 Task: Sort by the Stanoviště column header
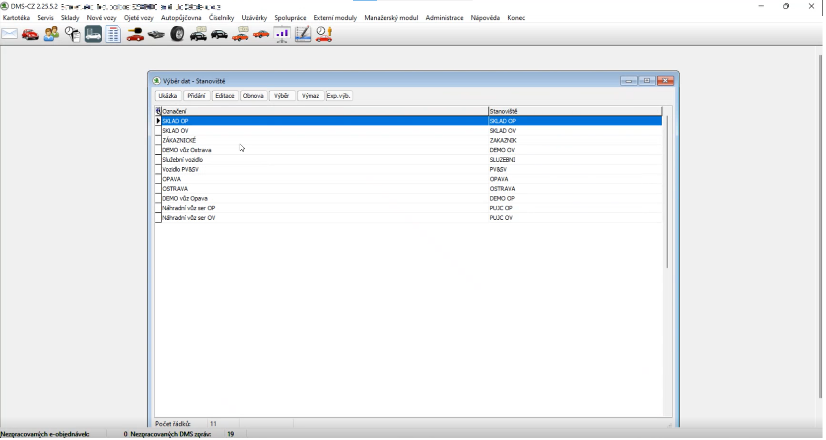pos(574,111)
